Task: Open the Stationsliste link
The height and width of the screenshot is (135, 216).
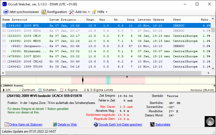Action: [163, 124]
